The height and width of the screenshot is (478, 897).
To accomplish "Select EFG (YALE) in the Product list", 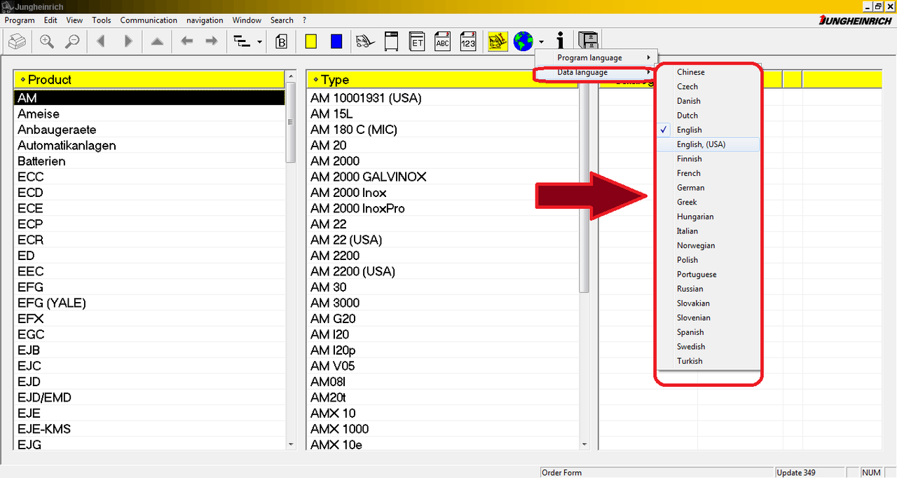I will [x=149, y=303].
